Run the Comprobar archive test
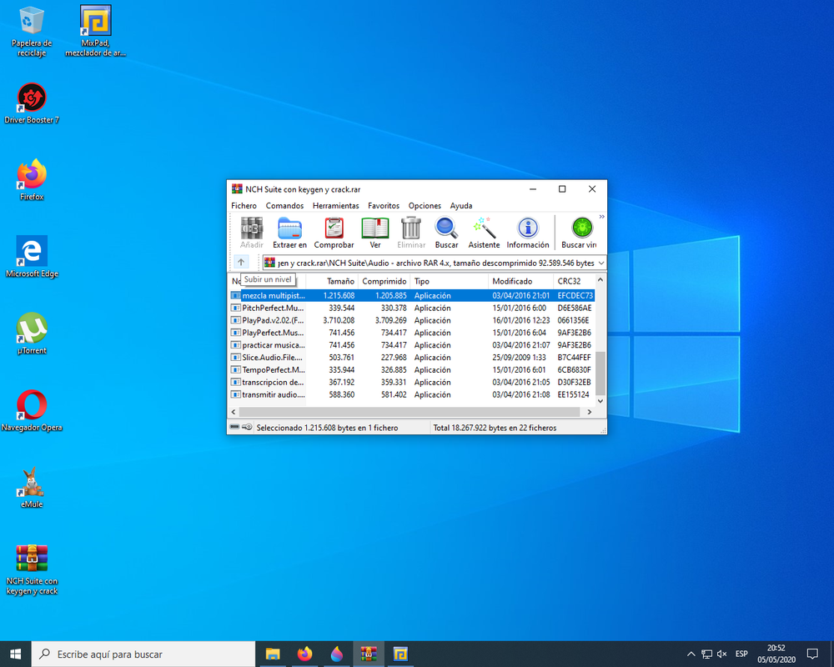 pyautogui.click(x=334, y=233)
